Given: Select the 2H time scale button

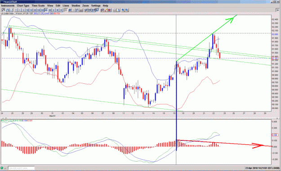Looking at the screenshot, I should [42, 10].
